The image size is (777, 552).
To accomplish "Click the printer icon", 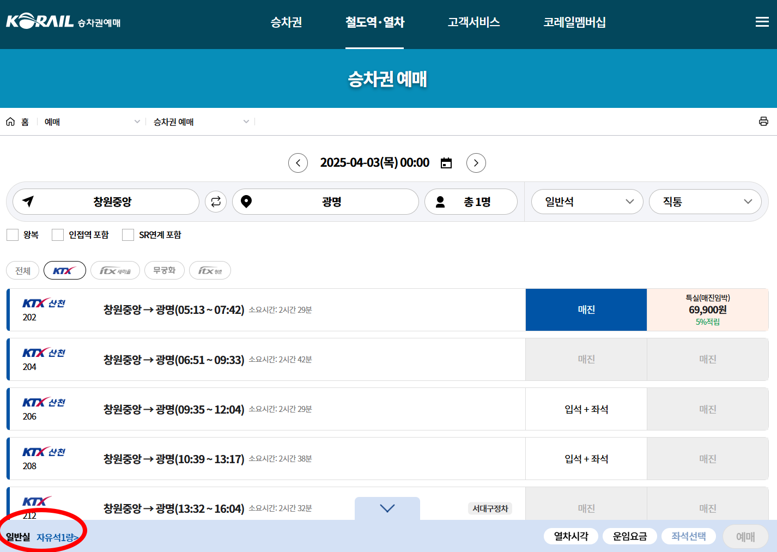I will pos(763,122).
